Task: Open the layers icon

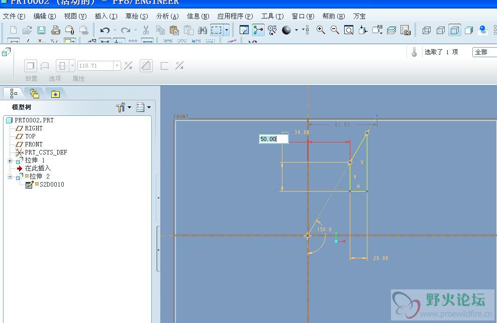Action: click(x=391, y=30)
